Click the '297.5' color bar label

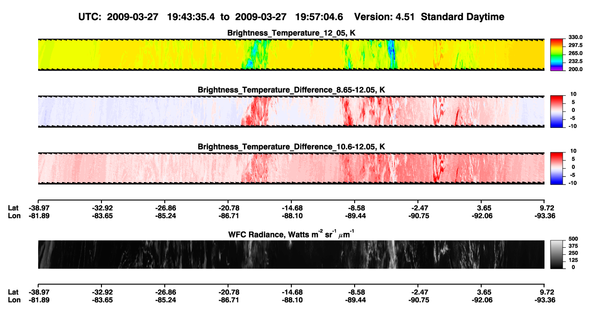pyautogui.click(x=575, y=46)
